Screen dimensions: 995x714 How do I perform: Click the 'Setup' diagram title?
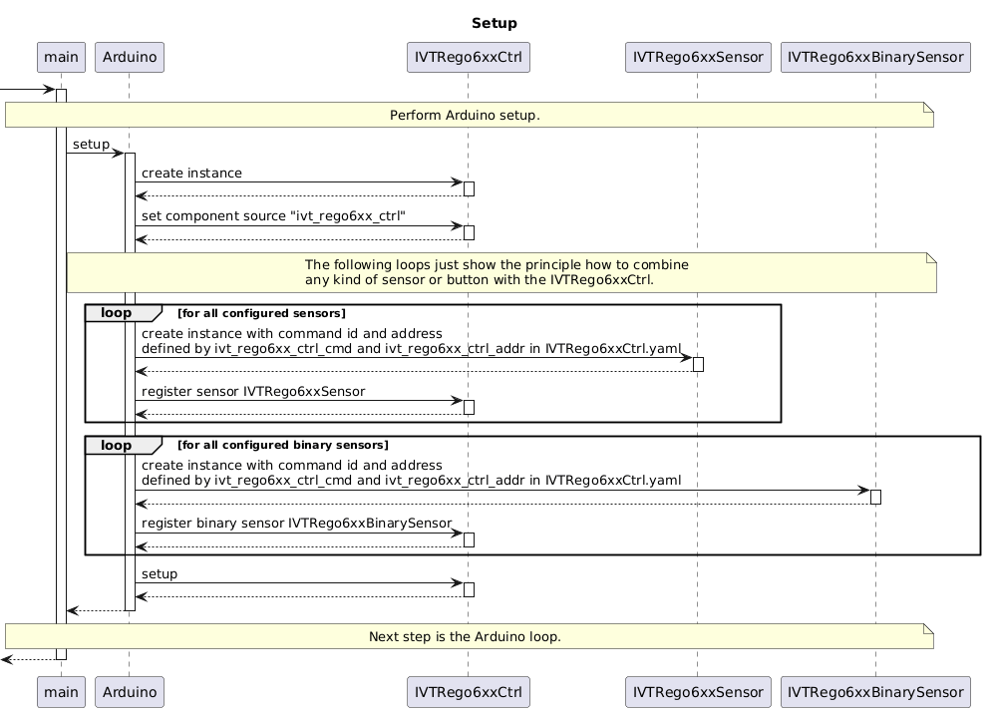click(x=494, y=24)
